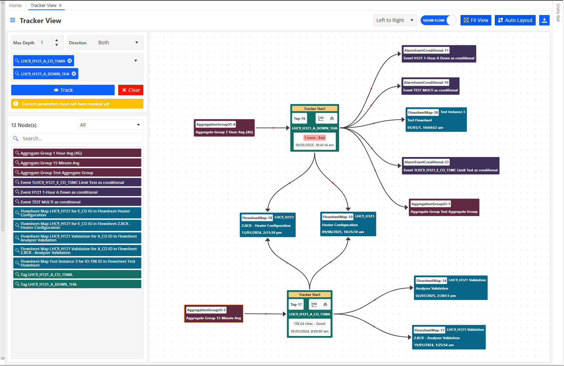Switch to the Home tab
The width and height of the screenshot is (564, 366).
pyautogui.click(x=15, y=5)
